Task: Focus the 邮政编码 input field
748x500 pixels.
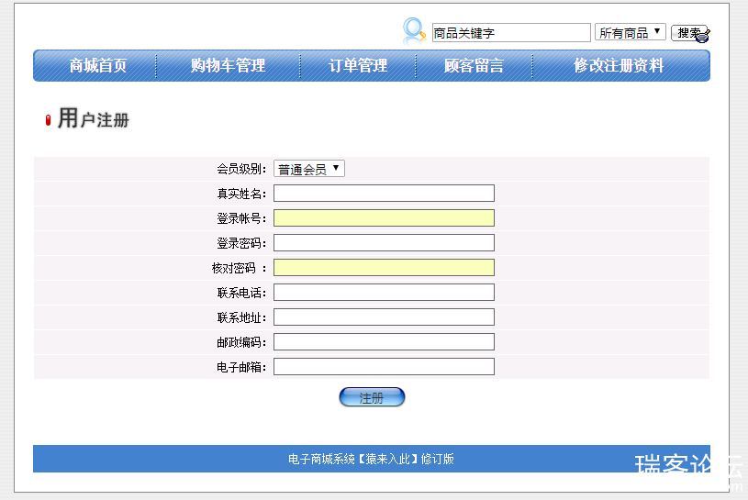Action: coord(384,342)
